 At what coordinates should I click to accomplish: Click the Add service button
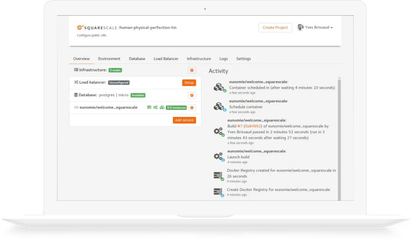[x=184, y=120]
